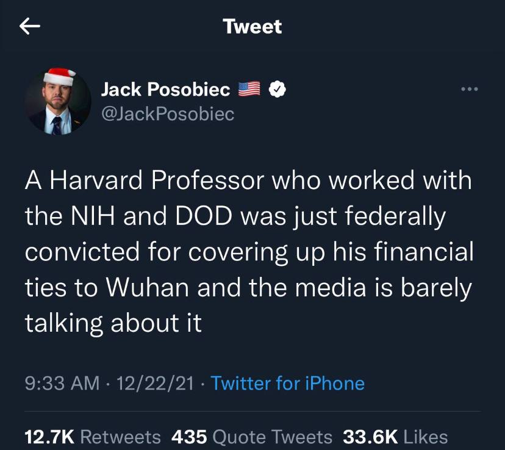Tap the Tweet header title
Screen dimensions: 505x450
[253, 26]
